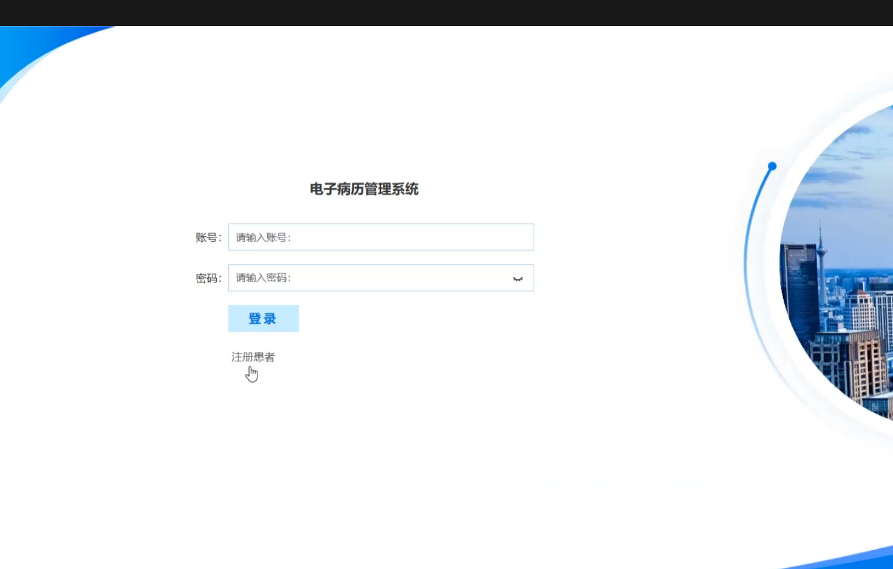Click the 账号 field label
Screen dimensions: 893x569
tap(208, 237)
